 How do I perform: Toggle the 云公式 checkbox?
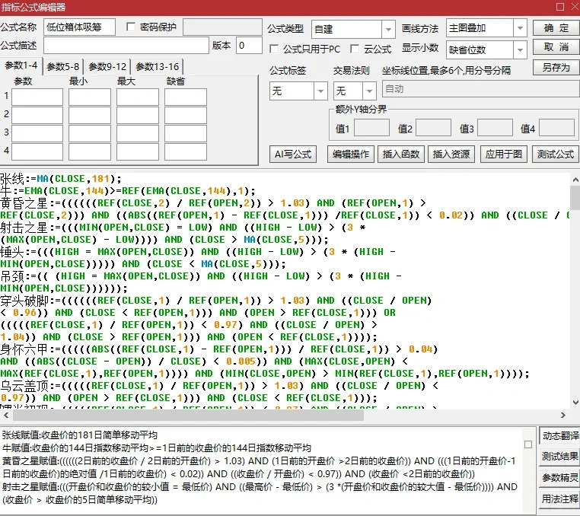point(355,49)
